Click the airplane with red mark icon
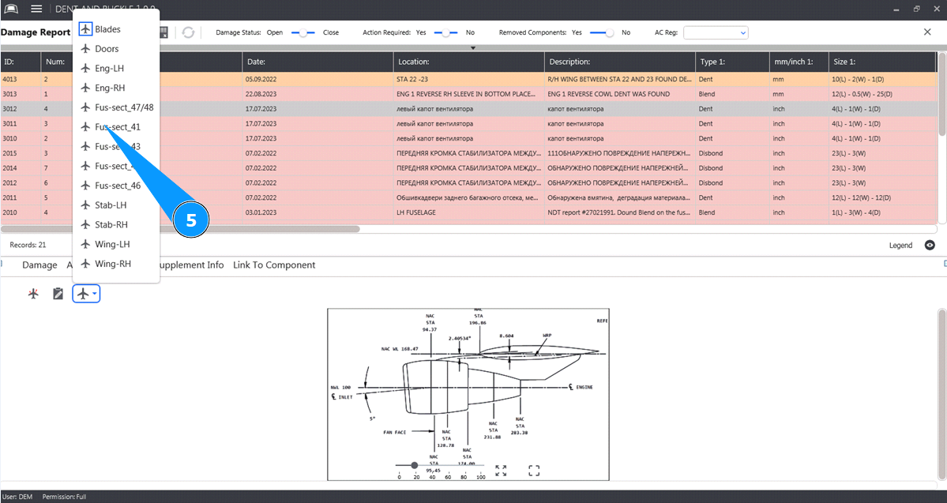Screen dimensions: 947x503 (x=33, y=294)
